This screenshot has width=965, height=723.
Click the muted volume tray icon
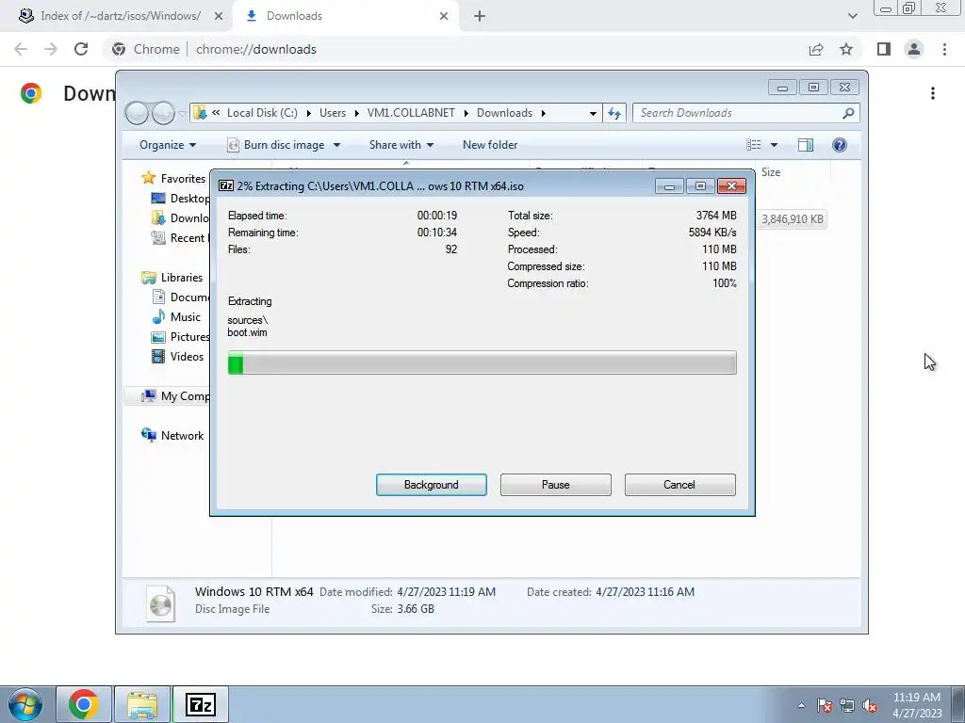click(x=870, y=706)
